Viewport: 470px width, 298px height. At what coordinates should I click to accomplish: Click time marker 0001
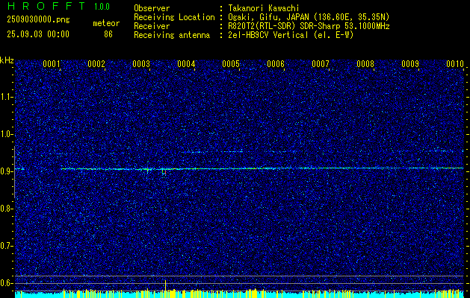(52, 63)
